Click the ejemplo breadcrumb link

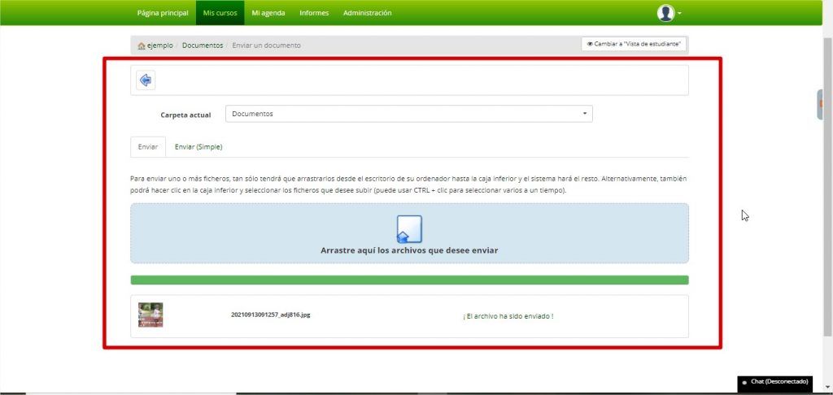click(160, 46)
